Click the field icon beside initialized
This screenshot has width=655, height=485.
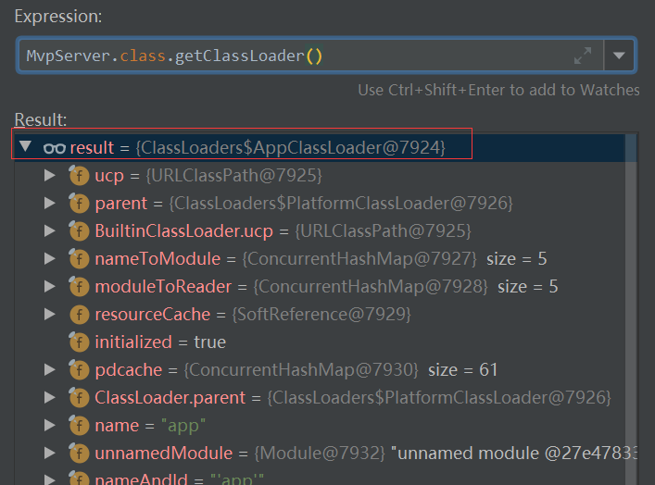click(x=79, y=342)
